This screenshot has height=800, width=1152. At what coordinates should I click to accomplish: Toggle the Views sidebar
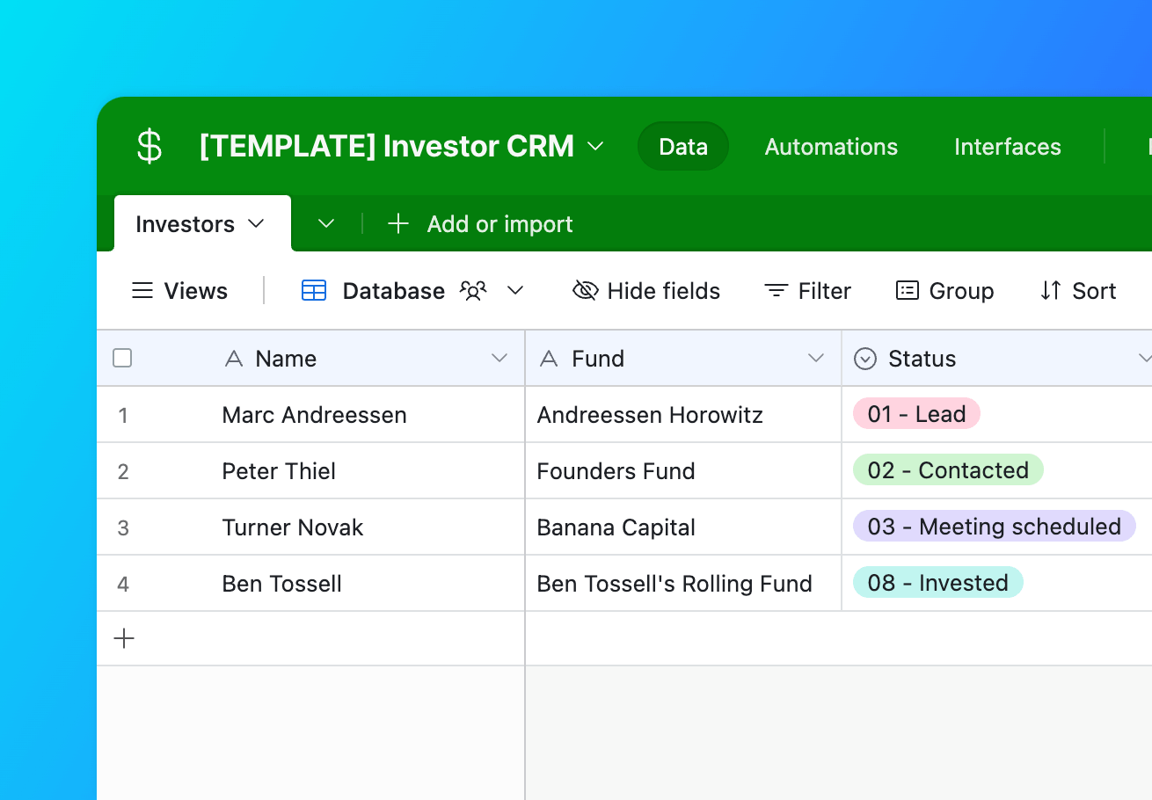coord(179,291)
